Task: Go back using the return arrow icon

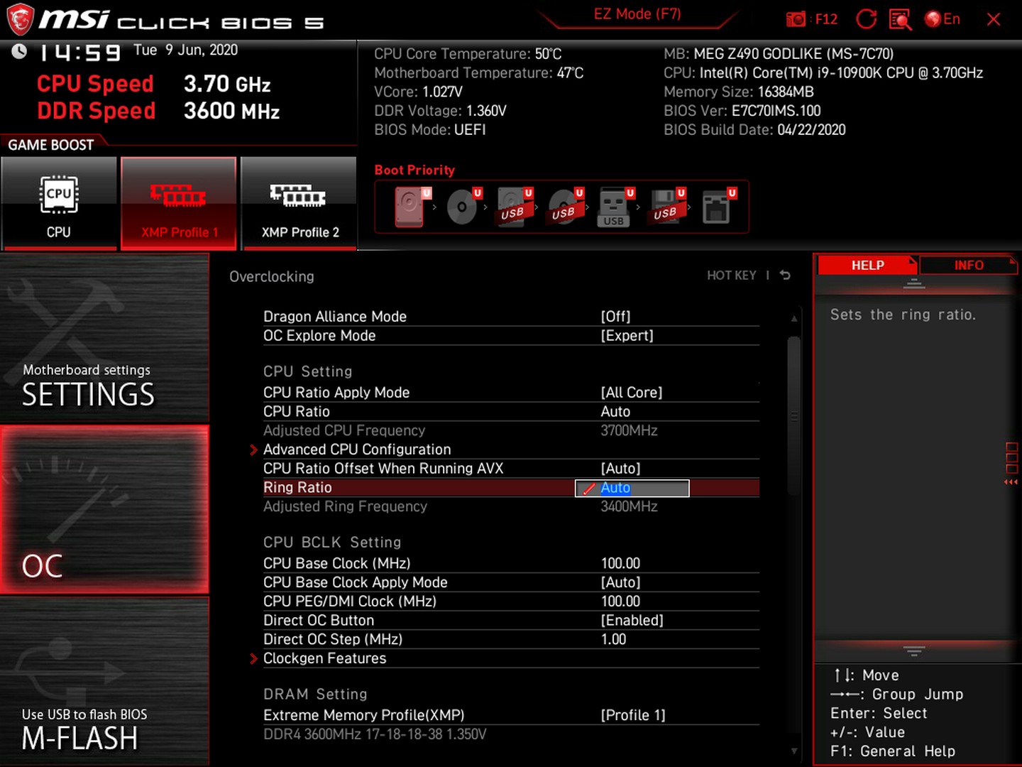Action: click(785, 275)
